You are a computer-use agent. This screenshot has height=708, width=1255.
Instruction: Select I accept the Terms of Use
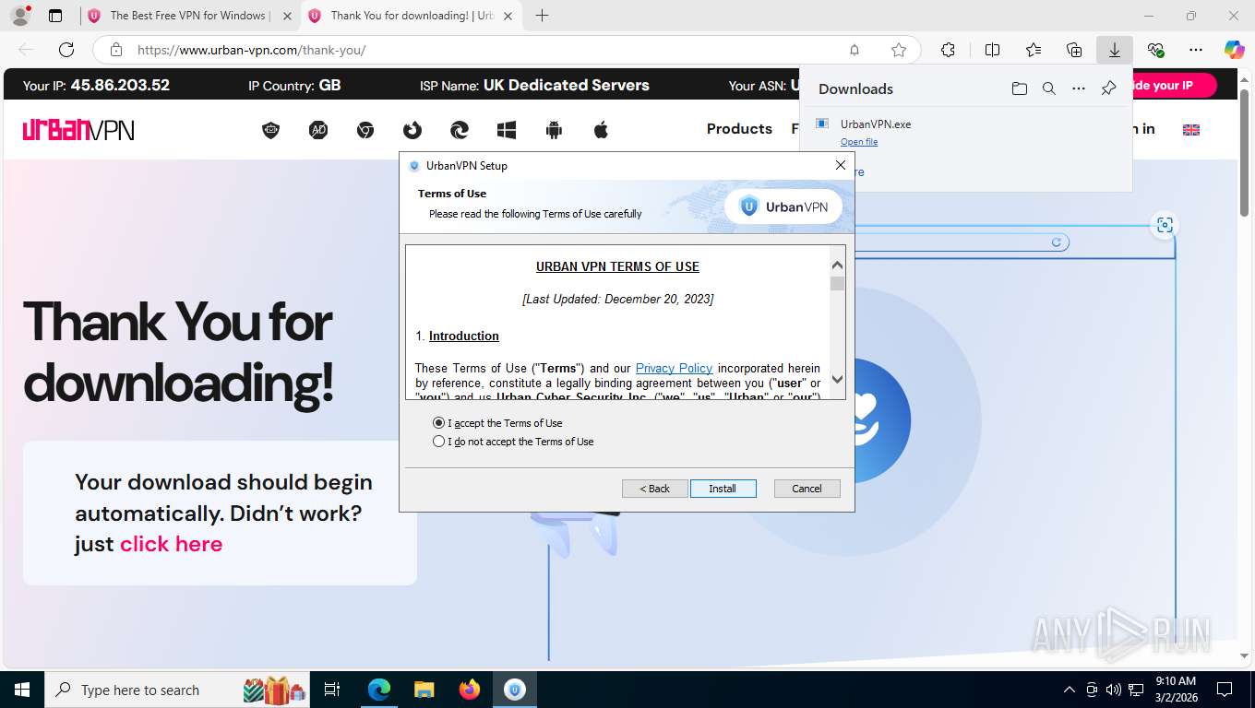click(x=497, y=423)
